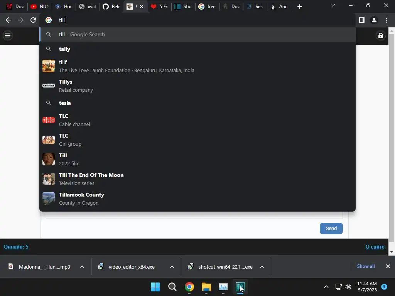The width and height of the screenshot is (395, 296).
Task: Reload the page with the refresh icon
Action: pyautogui.click(x=33, y=20)
